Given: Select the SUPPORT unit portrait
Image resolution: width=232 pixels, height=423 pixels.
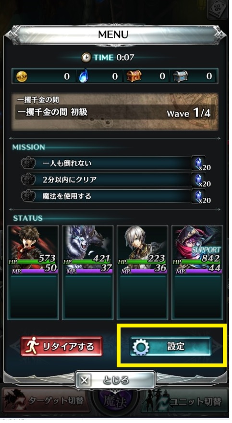Looking at the screenshot, I should (x=197, y=272).
